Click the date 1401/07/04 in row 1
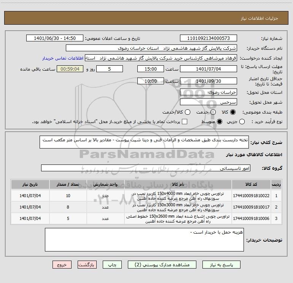The height and width of the screenshot is (283, 293). 30,196
